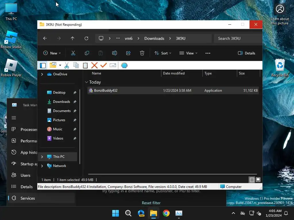Go back with the Explorer back arrow
This screenshot has width=294, height=220.
[45, 38]
